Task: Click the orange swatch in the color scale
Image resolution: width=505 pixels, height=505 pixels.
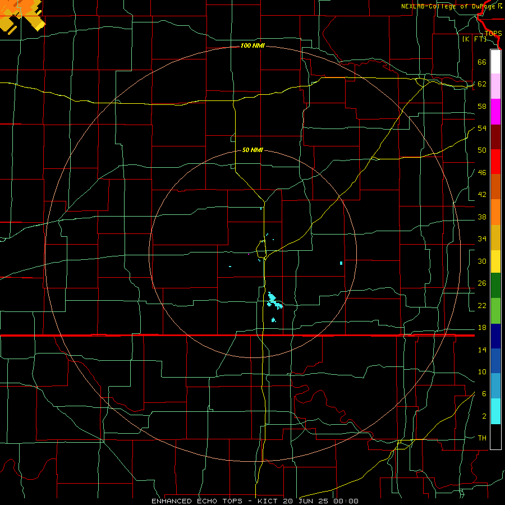Action: click(x=495, y=212)
